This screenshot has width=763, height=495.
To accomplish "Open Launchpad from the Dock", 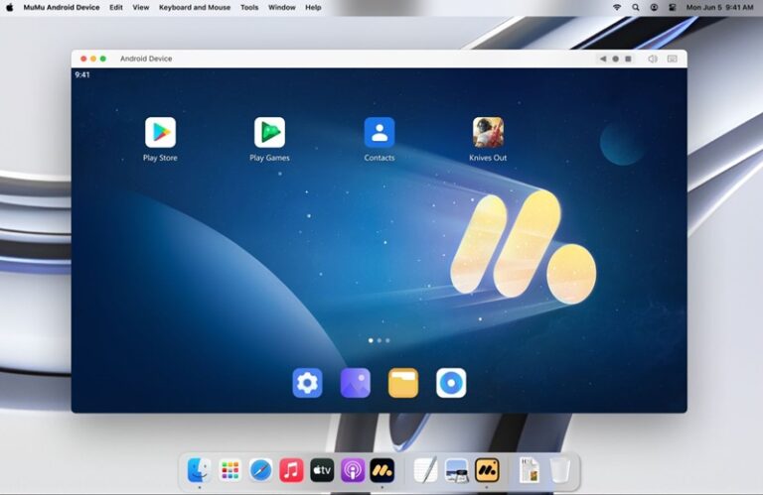I will pos(229,470).
